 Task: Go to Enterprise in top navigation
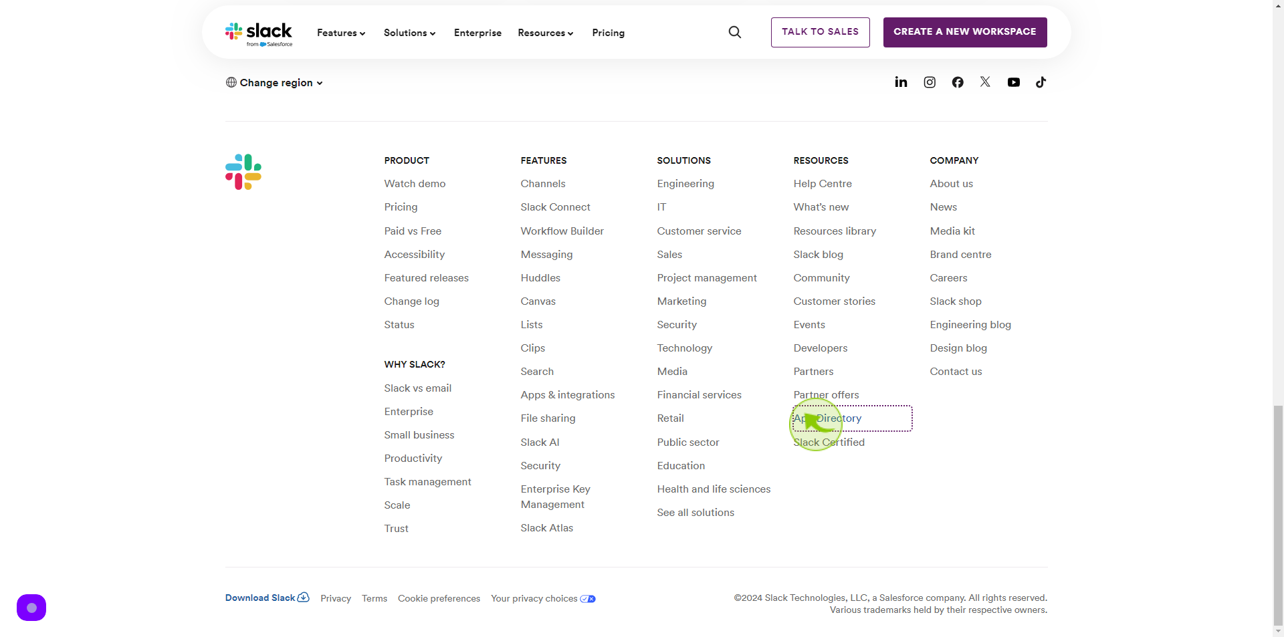[477, 33]
